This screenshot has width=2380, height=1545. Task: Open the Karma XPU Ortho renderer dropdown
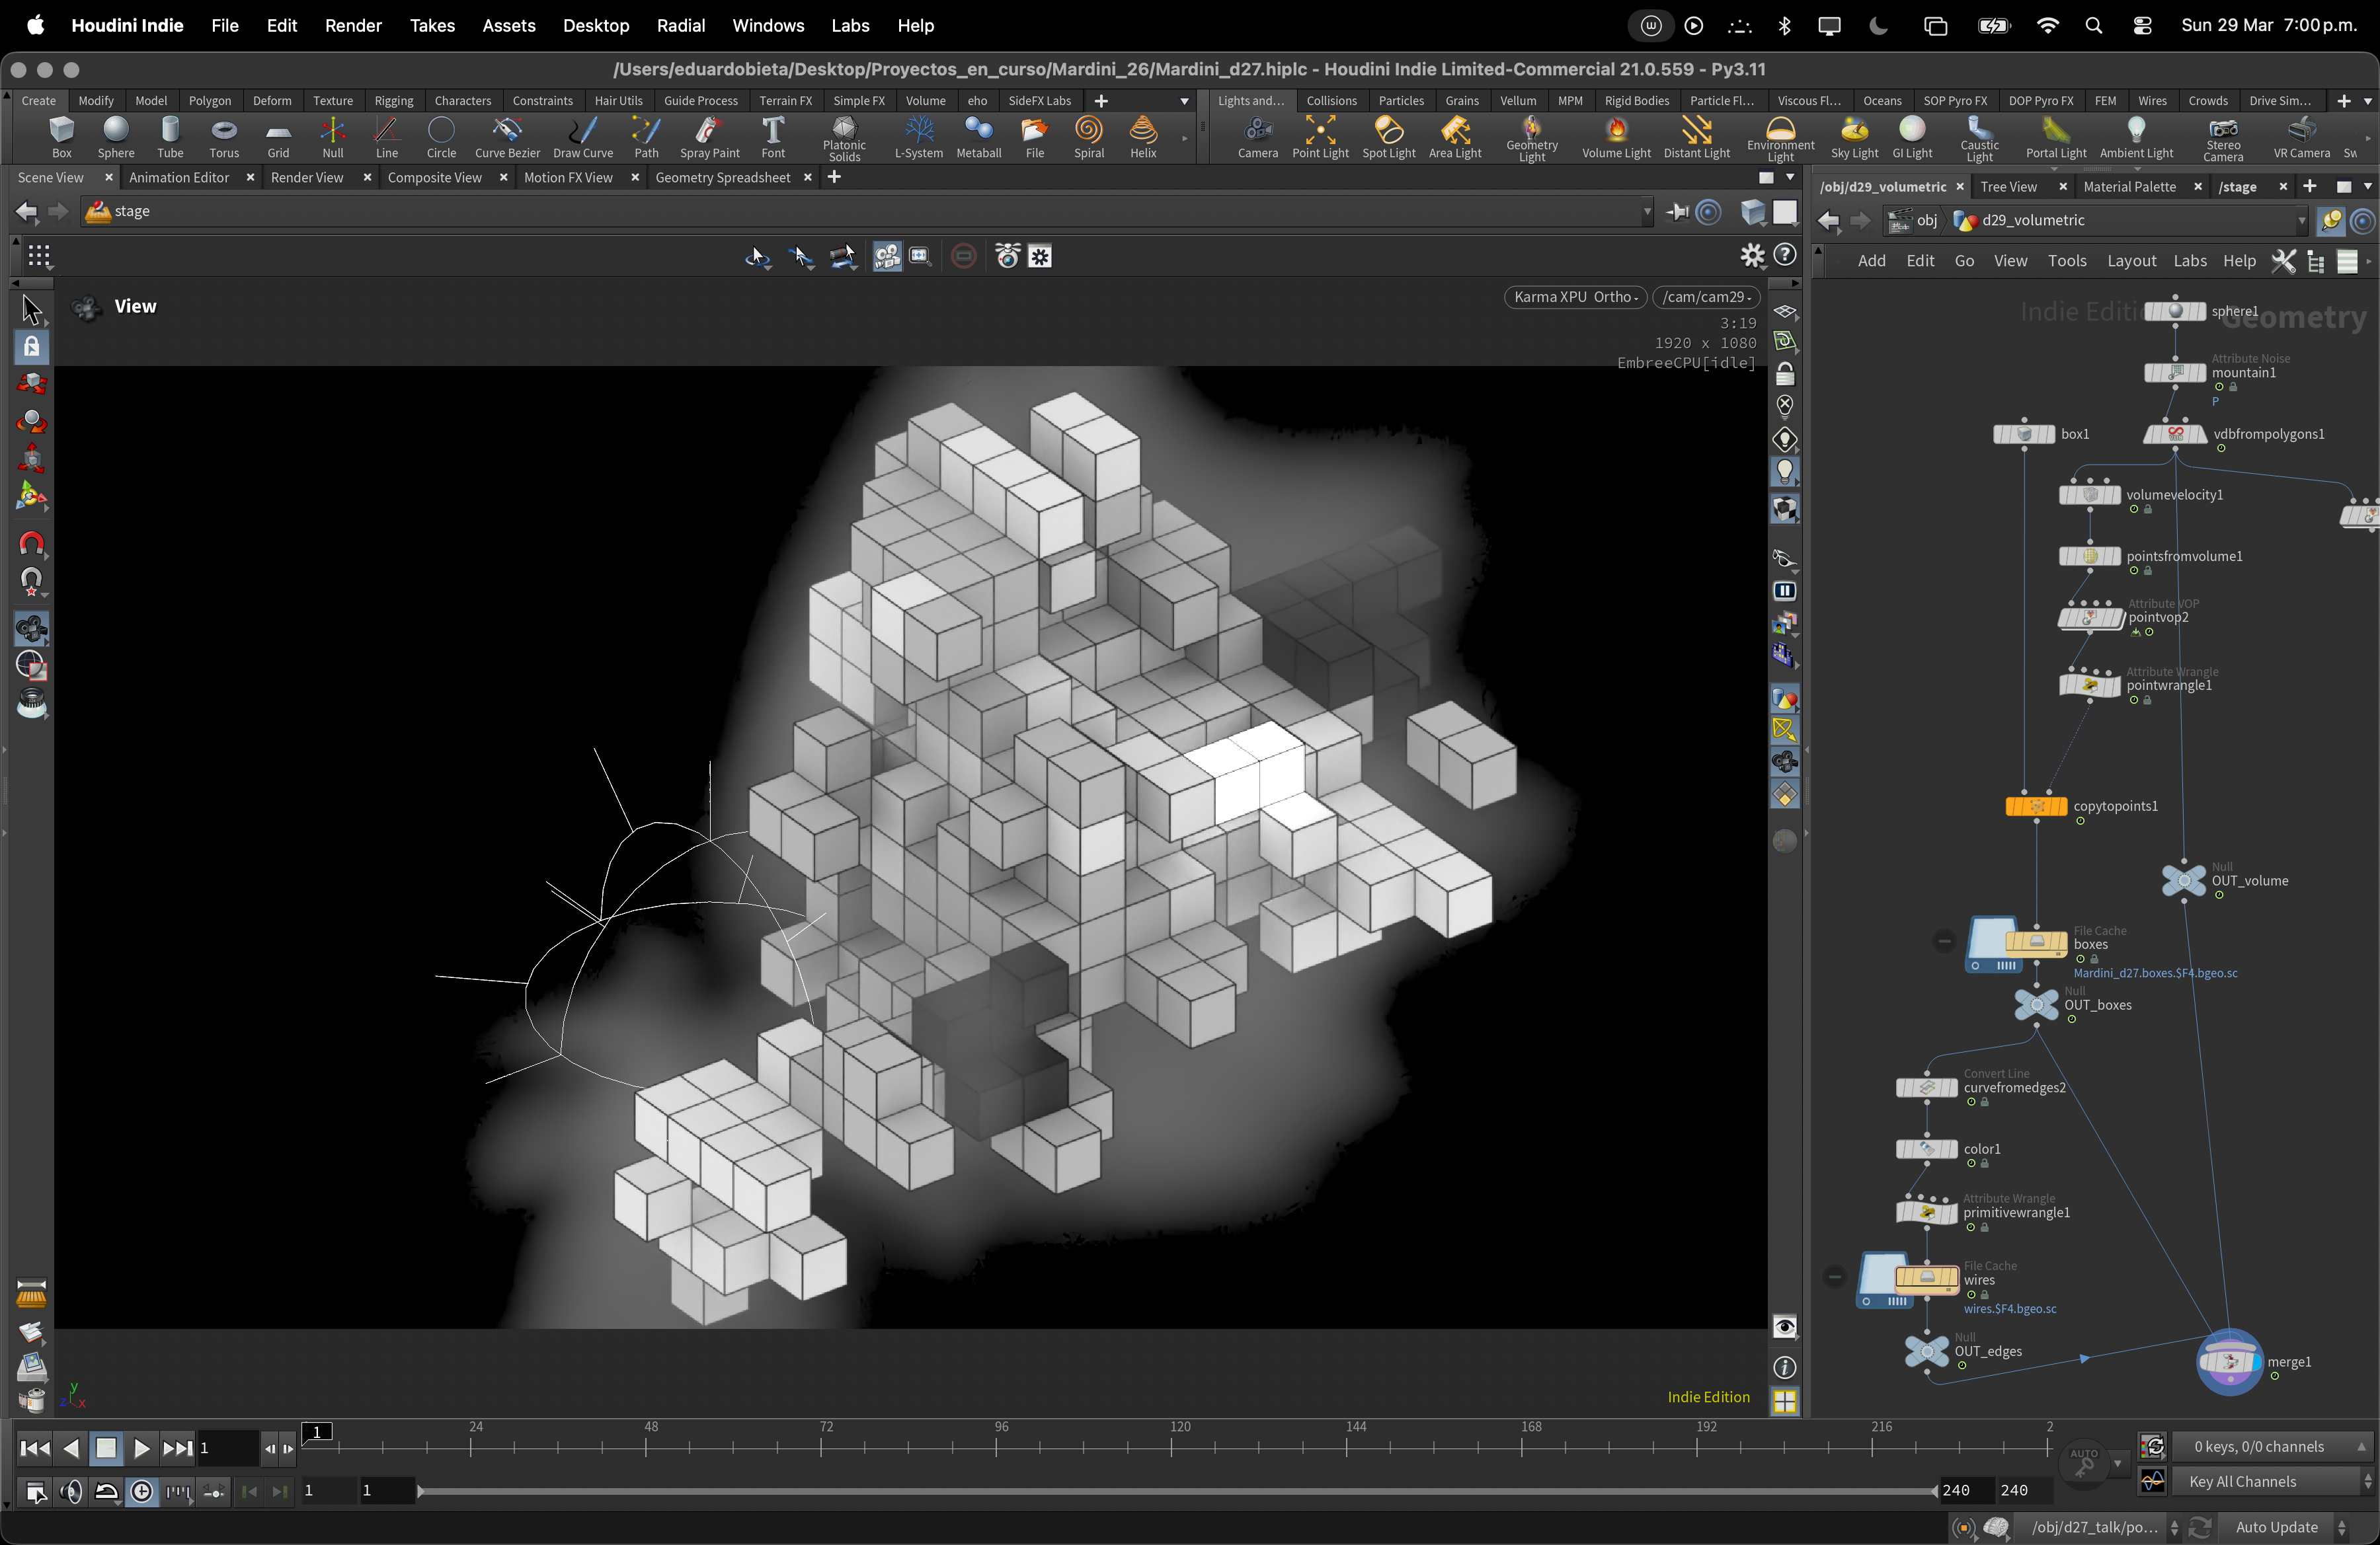coord(1574,297)
